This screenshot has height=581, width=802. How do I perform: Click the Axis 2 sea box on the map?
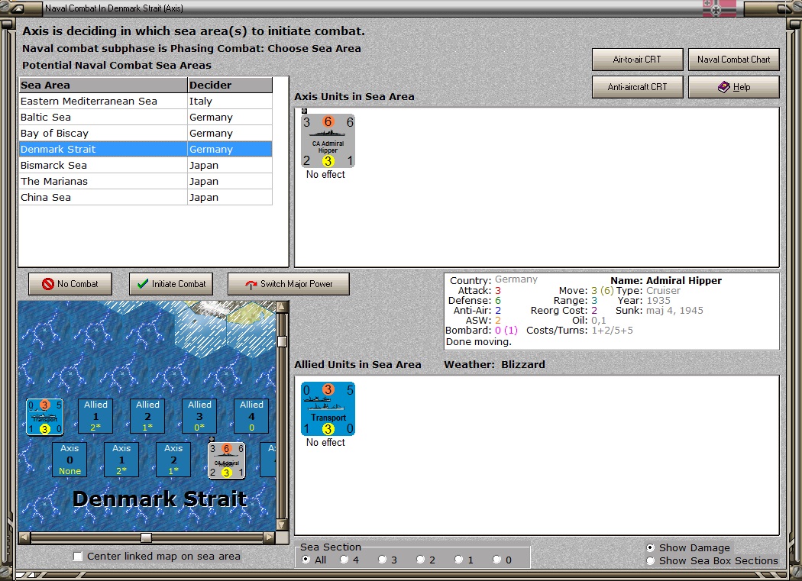tap(173, 460)
